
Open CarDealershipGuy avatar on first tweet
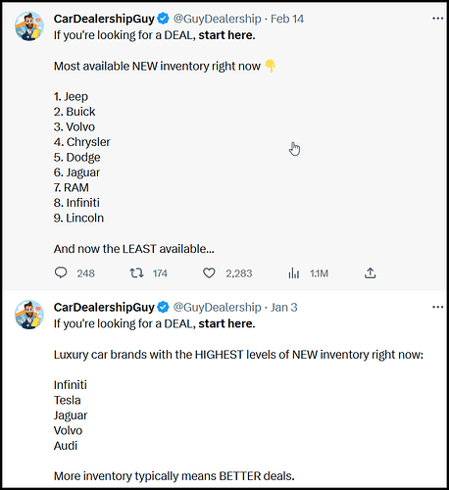click(x=29, y=26)
